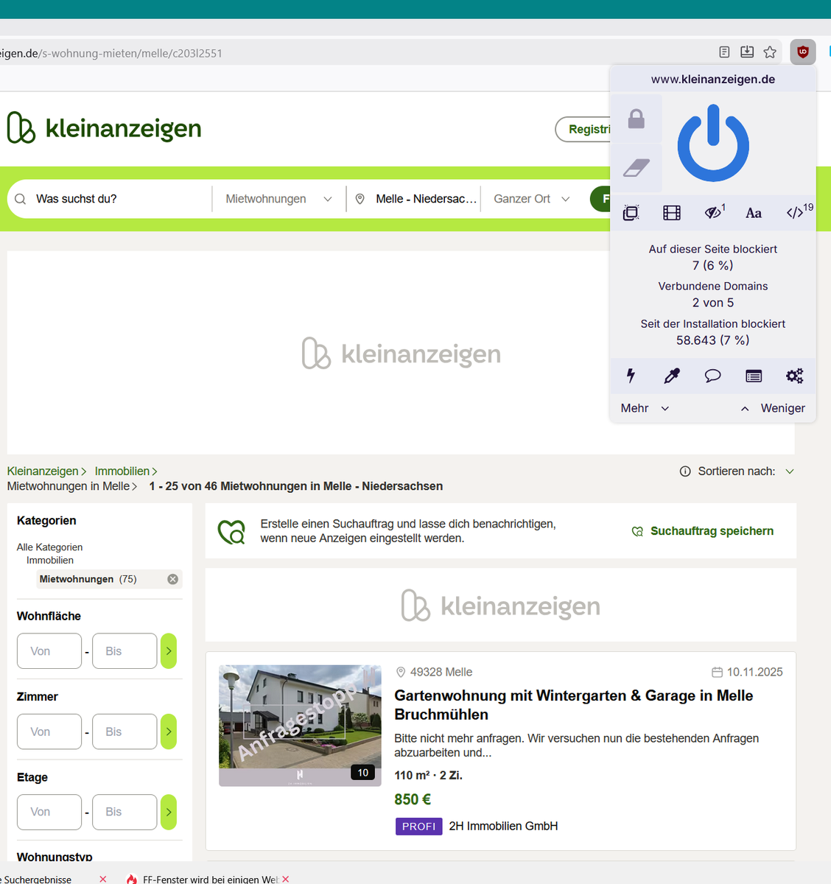This screenshot has height=884, width=831.
Task: Click the Registrieren button
Action: pyautogui.click(x=583, y=129)
